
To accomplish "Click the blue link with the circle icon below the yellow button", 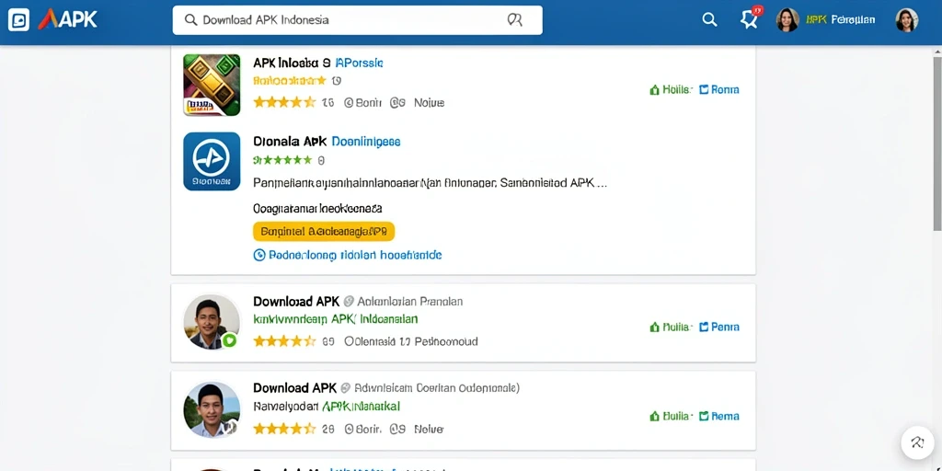I will (x=348, y=255).
